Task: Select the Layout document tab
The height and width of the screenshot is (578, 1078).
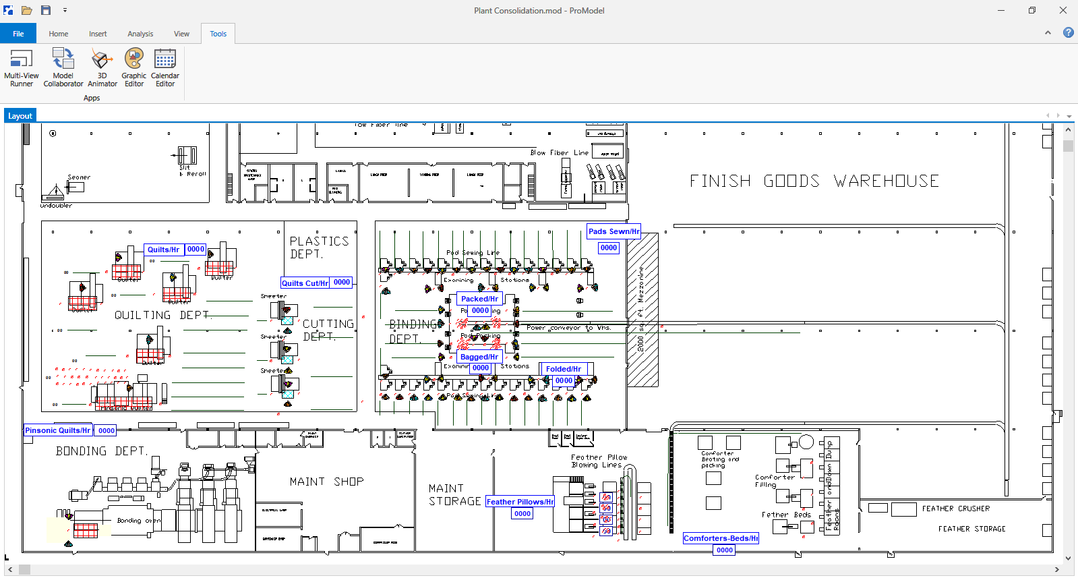Action: click(20, 116)
